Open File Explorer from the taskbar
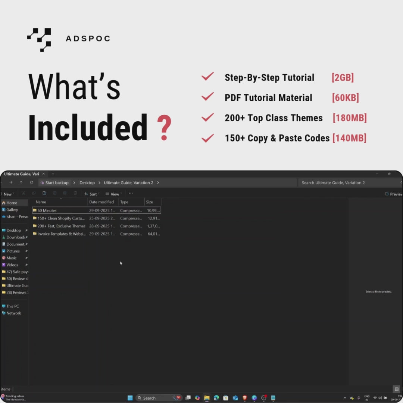 coord(207,398)
